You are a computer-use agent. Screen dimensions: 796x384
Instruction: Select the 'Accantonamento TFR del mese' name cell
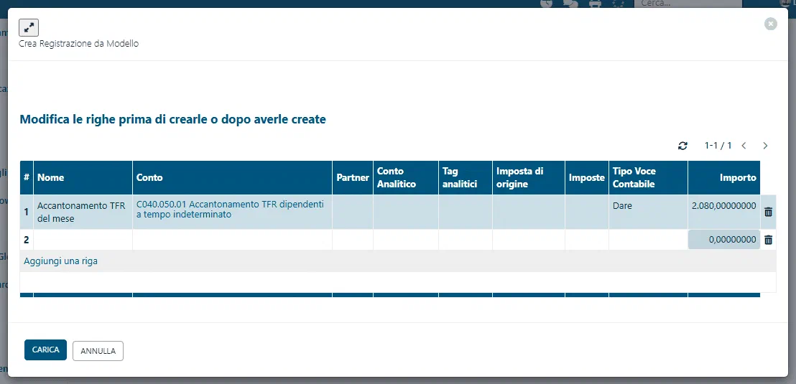[83, 212]
